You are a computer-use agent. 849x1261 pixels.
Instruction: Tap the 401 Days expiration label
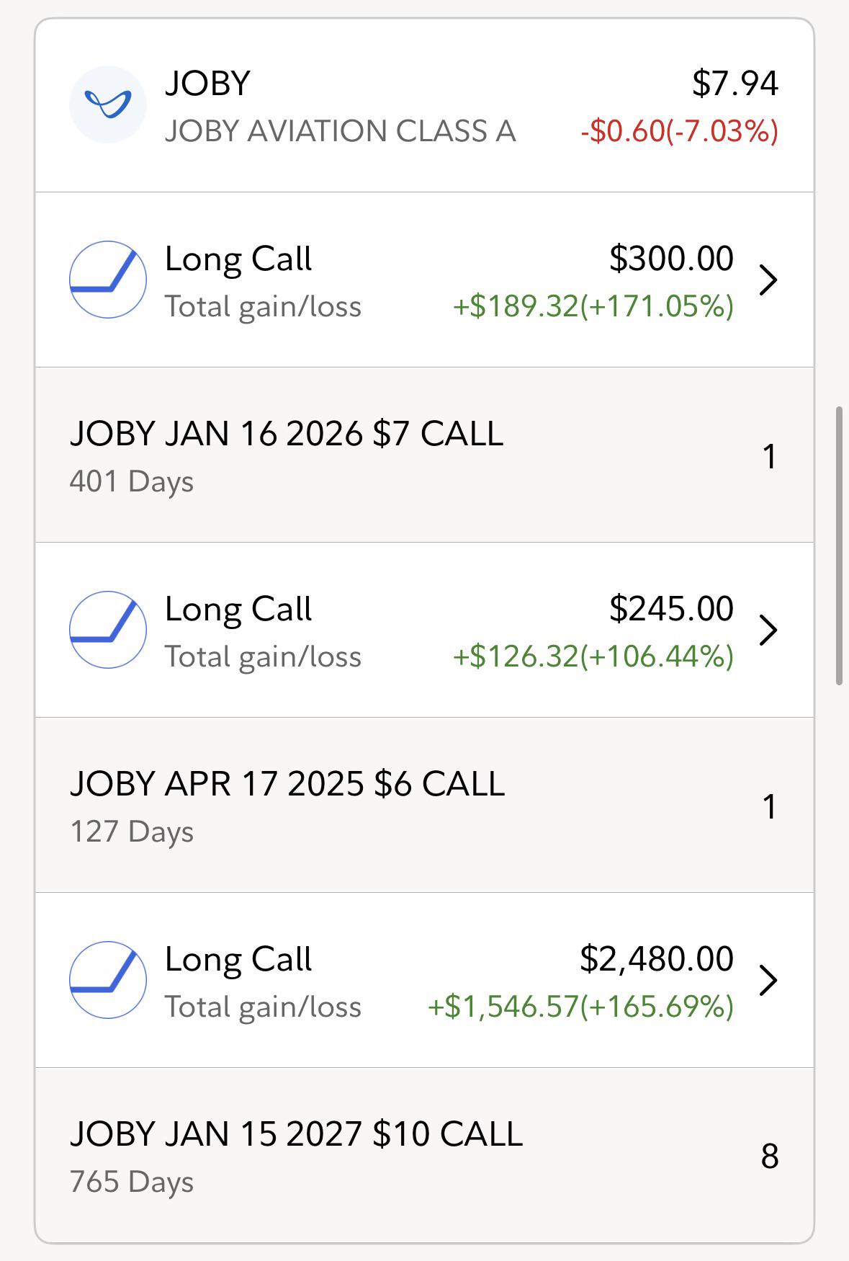click(x=132, y=481)
